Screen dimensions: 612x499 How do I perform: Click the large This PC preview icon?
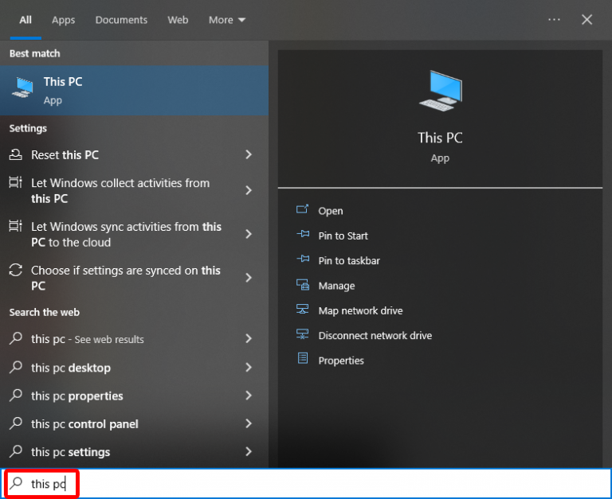point(440,91)
